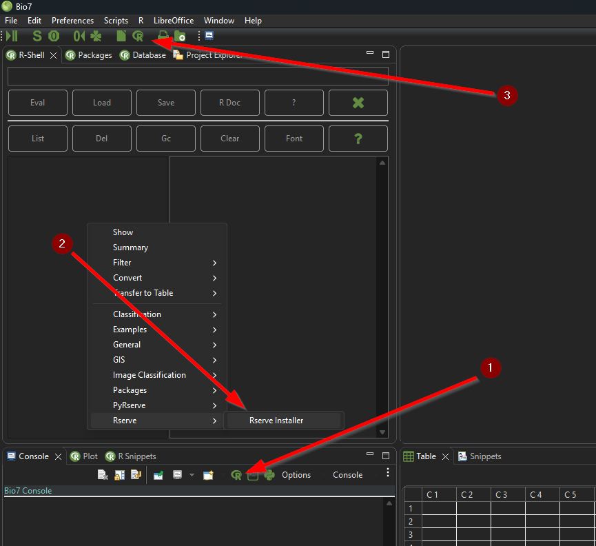The height and width of the screenshot is (546, 596).
Task: Click the green S setup icon
Action: coord(37,36)
